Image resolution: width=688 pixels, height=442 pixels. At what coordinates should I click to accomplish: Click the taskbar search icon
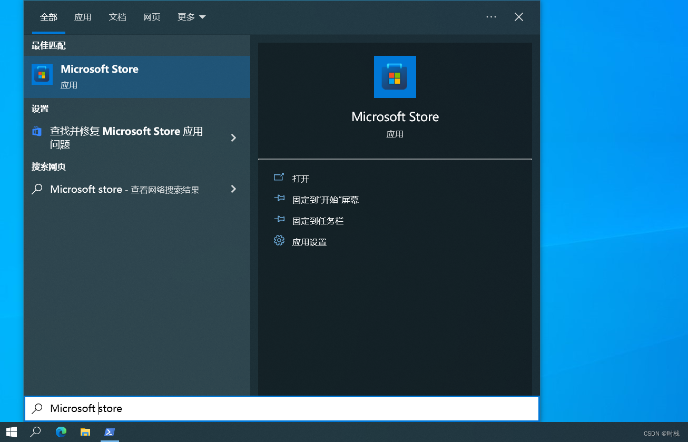point(36,432)
